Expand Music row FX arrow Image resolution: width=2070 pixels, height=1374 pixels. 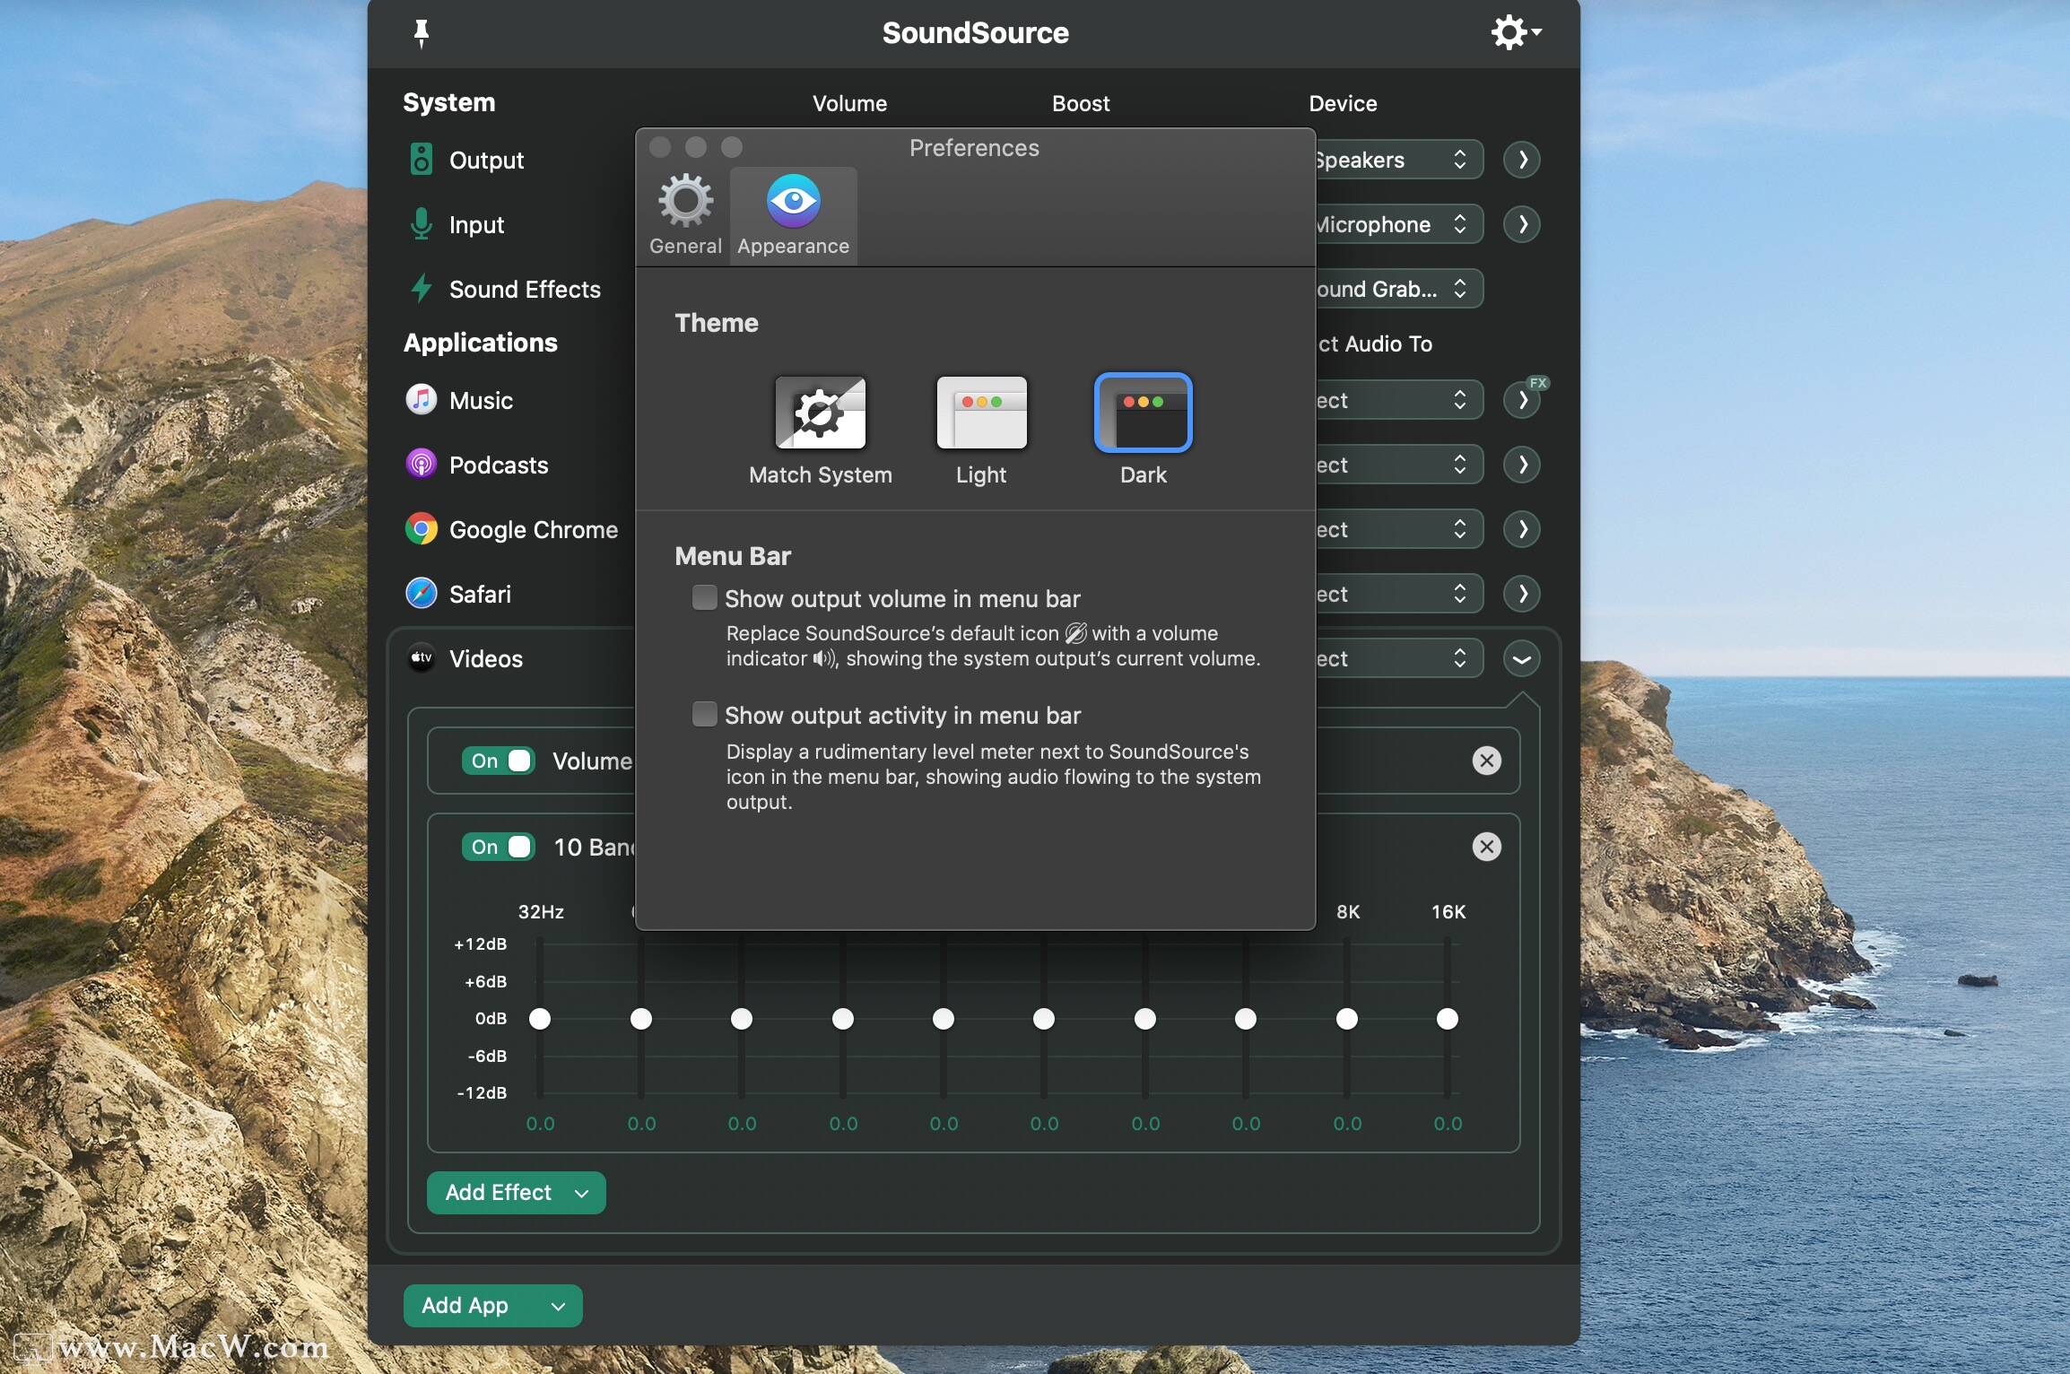click(1522, 400)
